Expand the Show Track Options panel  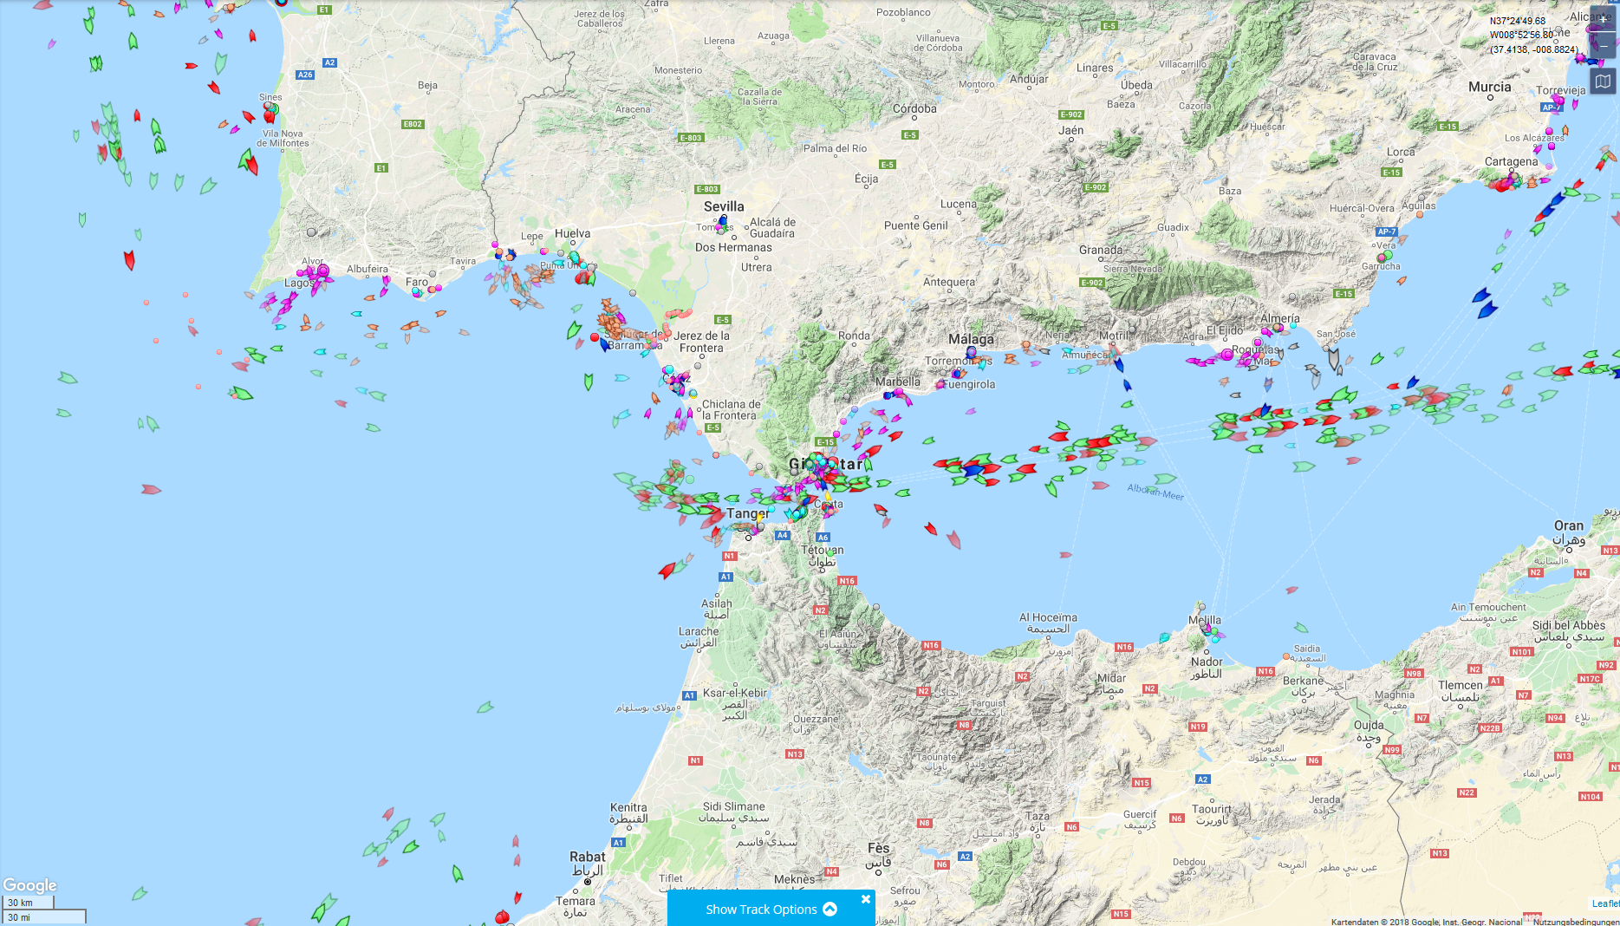771,909
